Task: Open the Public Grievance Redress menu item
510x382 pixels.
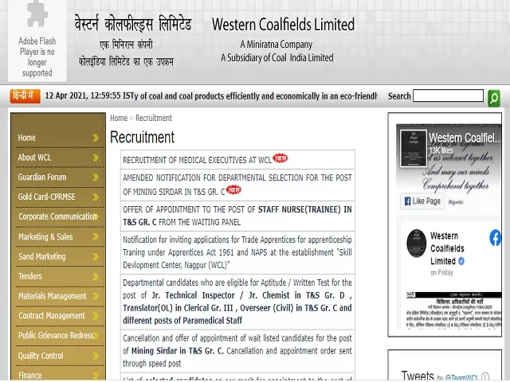Action: (x=56, y=335)
